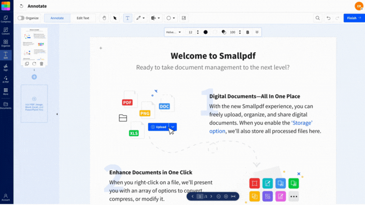365x205 pixels.
Task: Click the opacity value 100 field
Action: 232,32
